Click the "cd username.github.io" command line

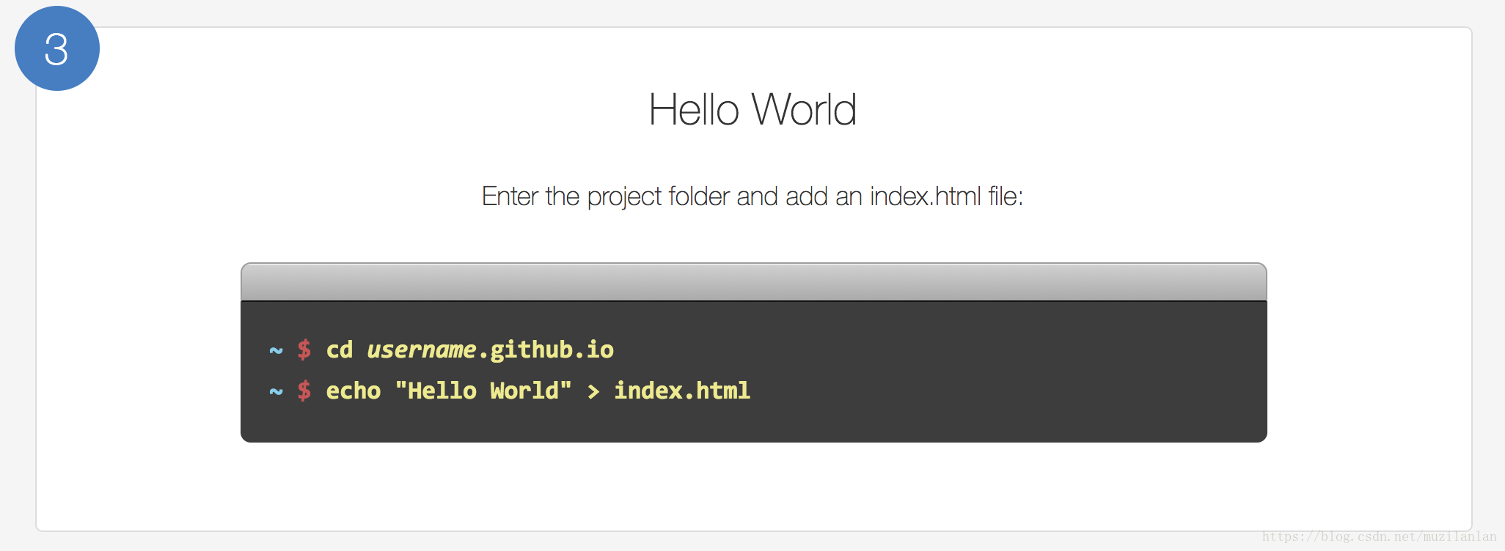click(469, 350)
